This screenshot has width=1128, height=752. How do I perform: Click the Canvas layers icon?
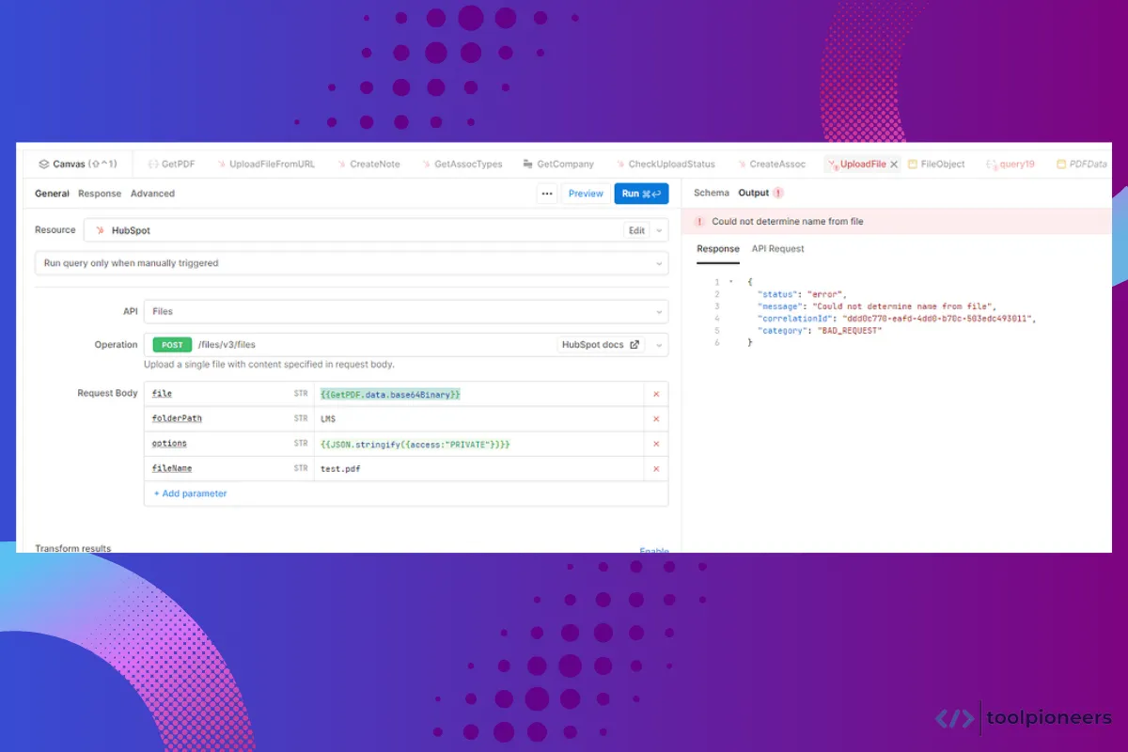(x=43, y=164)
